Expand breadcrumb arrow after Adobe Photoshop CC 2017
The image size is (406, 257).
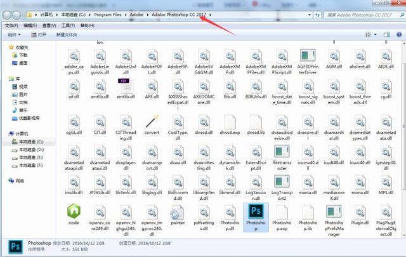[x=210, y=15]
